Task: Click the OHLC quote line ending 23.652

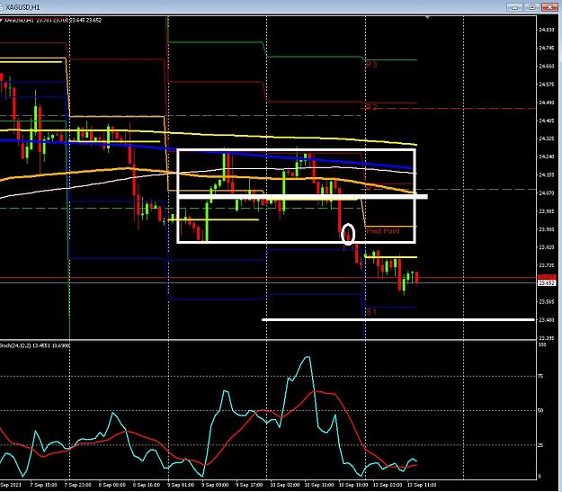Action: coord(53,20)
